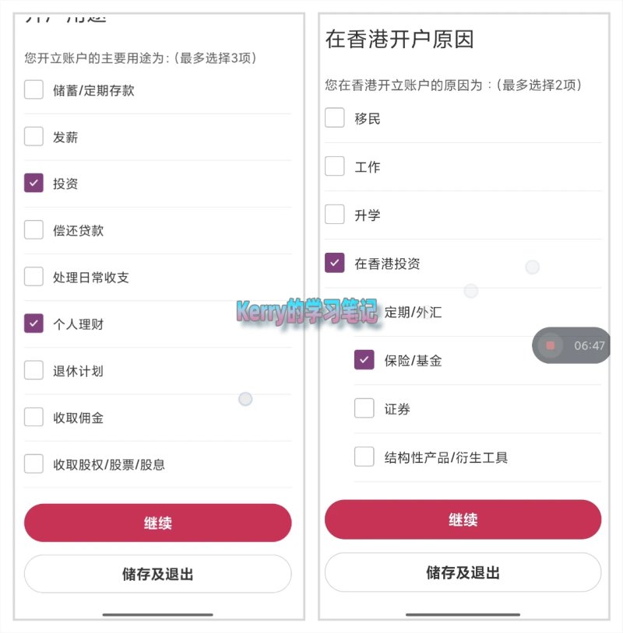The width and height of the screenshot is (623, 633).
Task: Click the 06:47 recording timer
Action: coord(589,345)
